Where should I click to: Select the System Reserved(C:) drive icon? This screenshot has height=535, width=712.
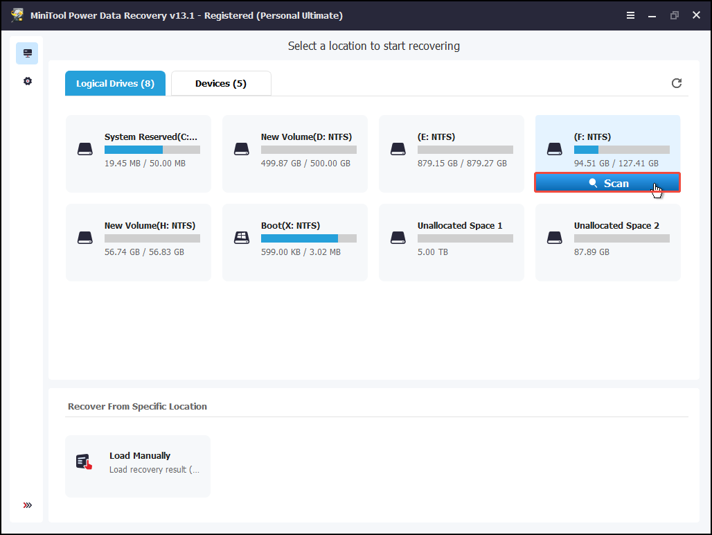(x=85, y=148)
